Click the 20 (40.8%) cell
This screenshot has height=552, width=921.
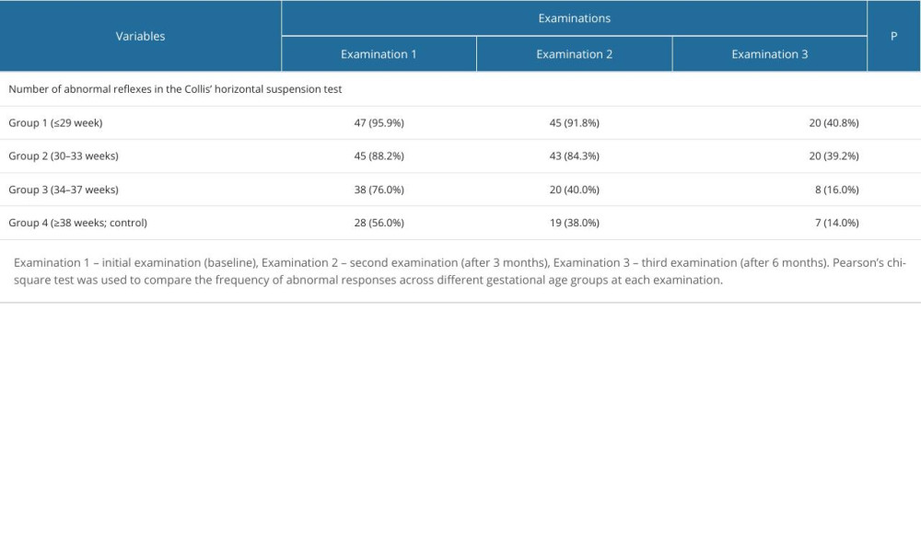click(x=834, y=122)
